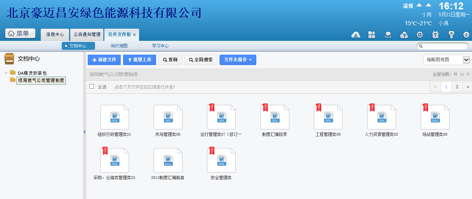
Task: Click the 新建文件 button
Action: (x=104, y=60)
